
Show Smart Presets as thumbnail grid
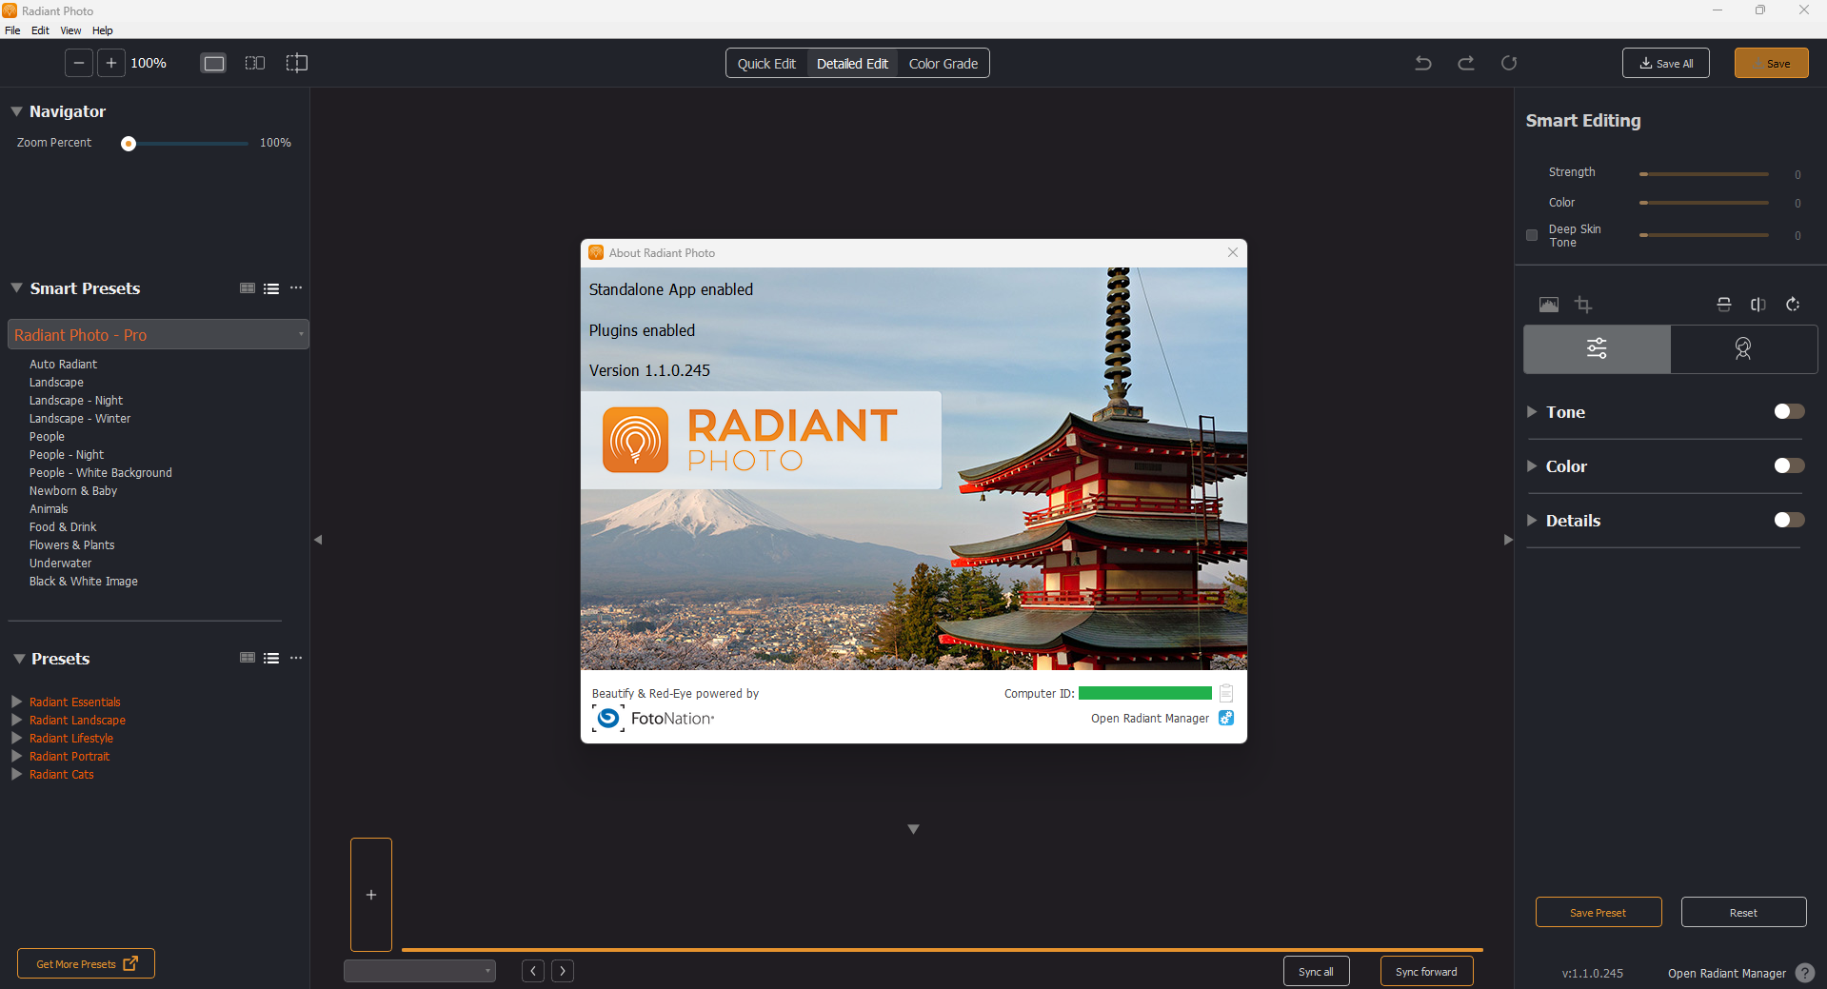pyautogui.click(x=248, y=288)
